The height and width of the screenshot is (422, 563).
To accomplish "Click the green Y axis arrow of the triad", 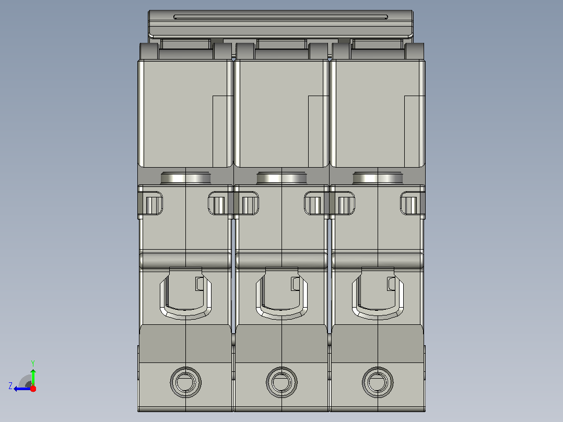I will (x=33, y=377).
